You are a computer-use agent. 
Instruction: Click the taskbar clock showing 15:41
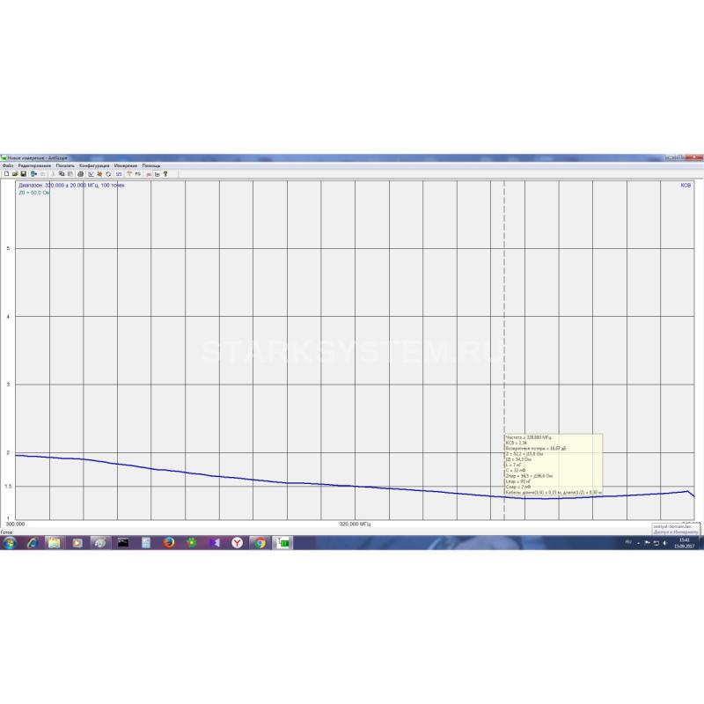pos(685,543)
